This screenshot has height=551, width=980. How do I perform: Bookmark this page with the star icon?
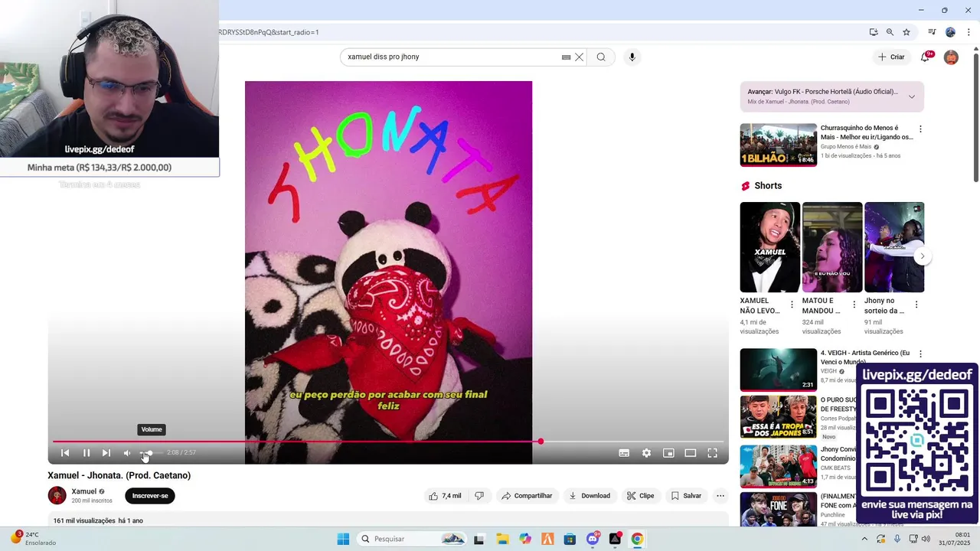906,32
